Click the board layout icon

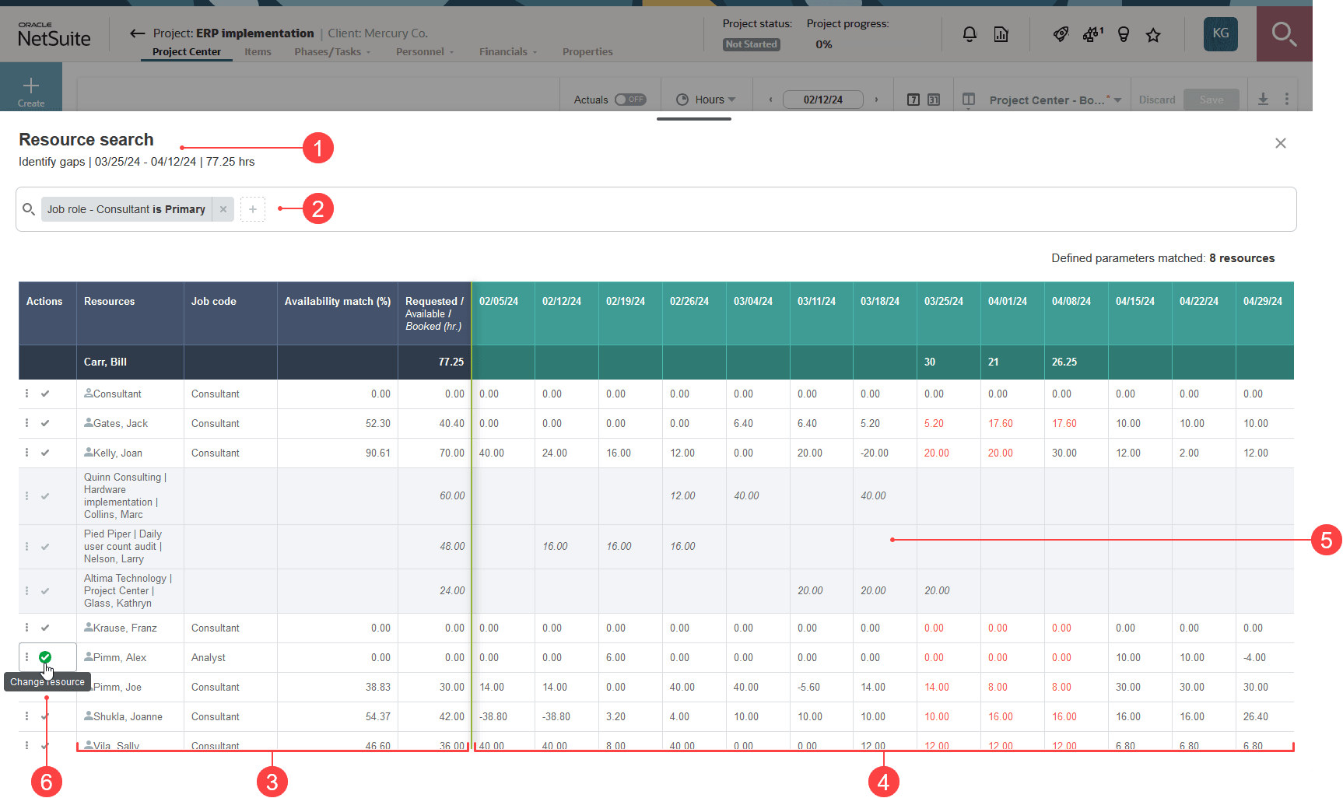click(x=969, y=100)
